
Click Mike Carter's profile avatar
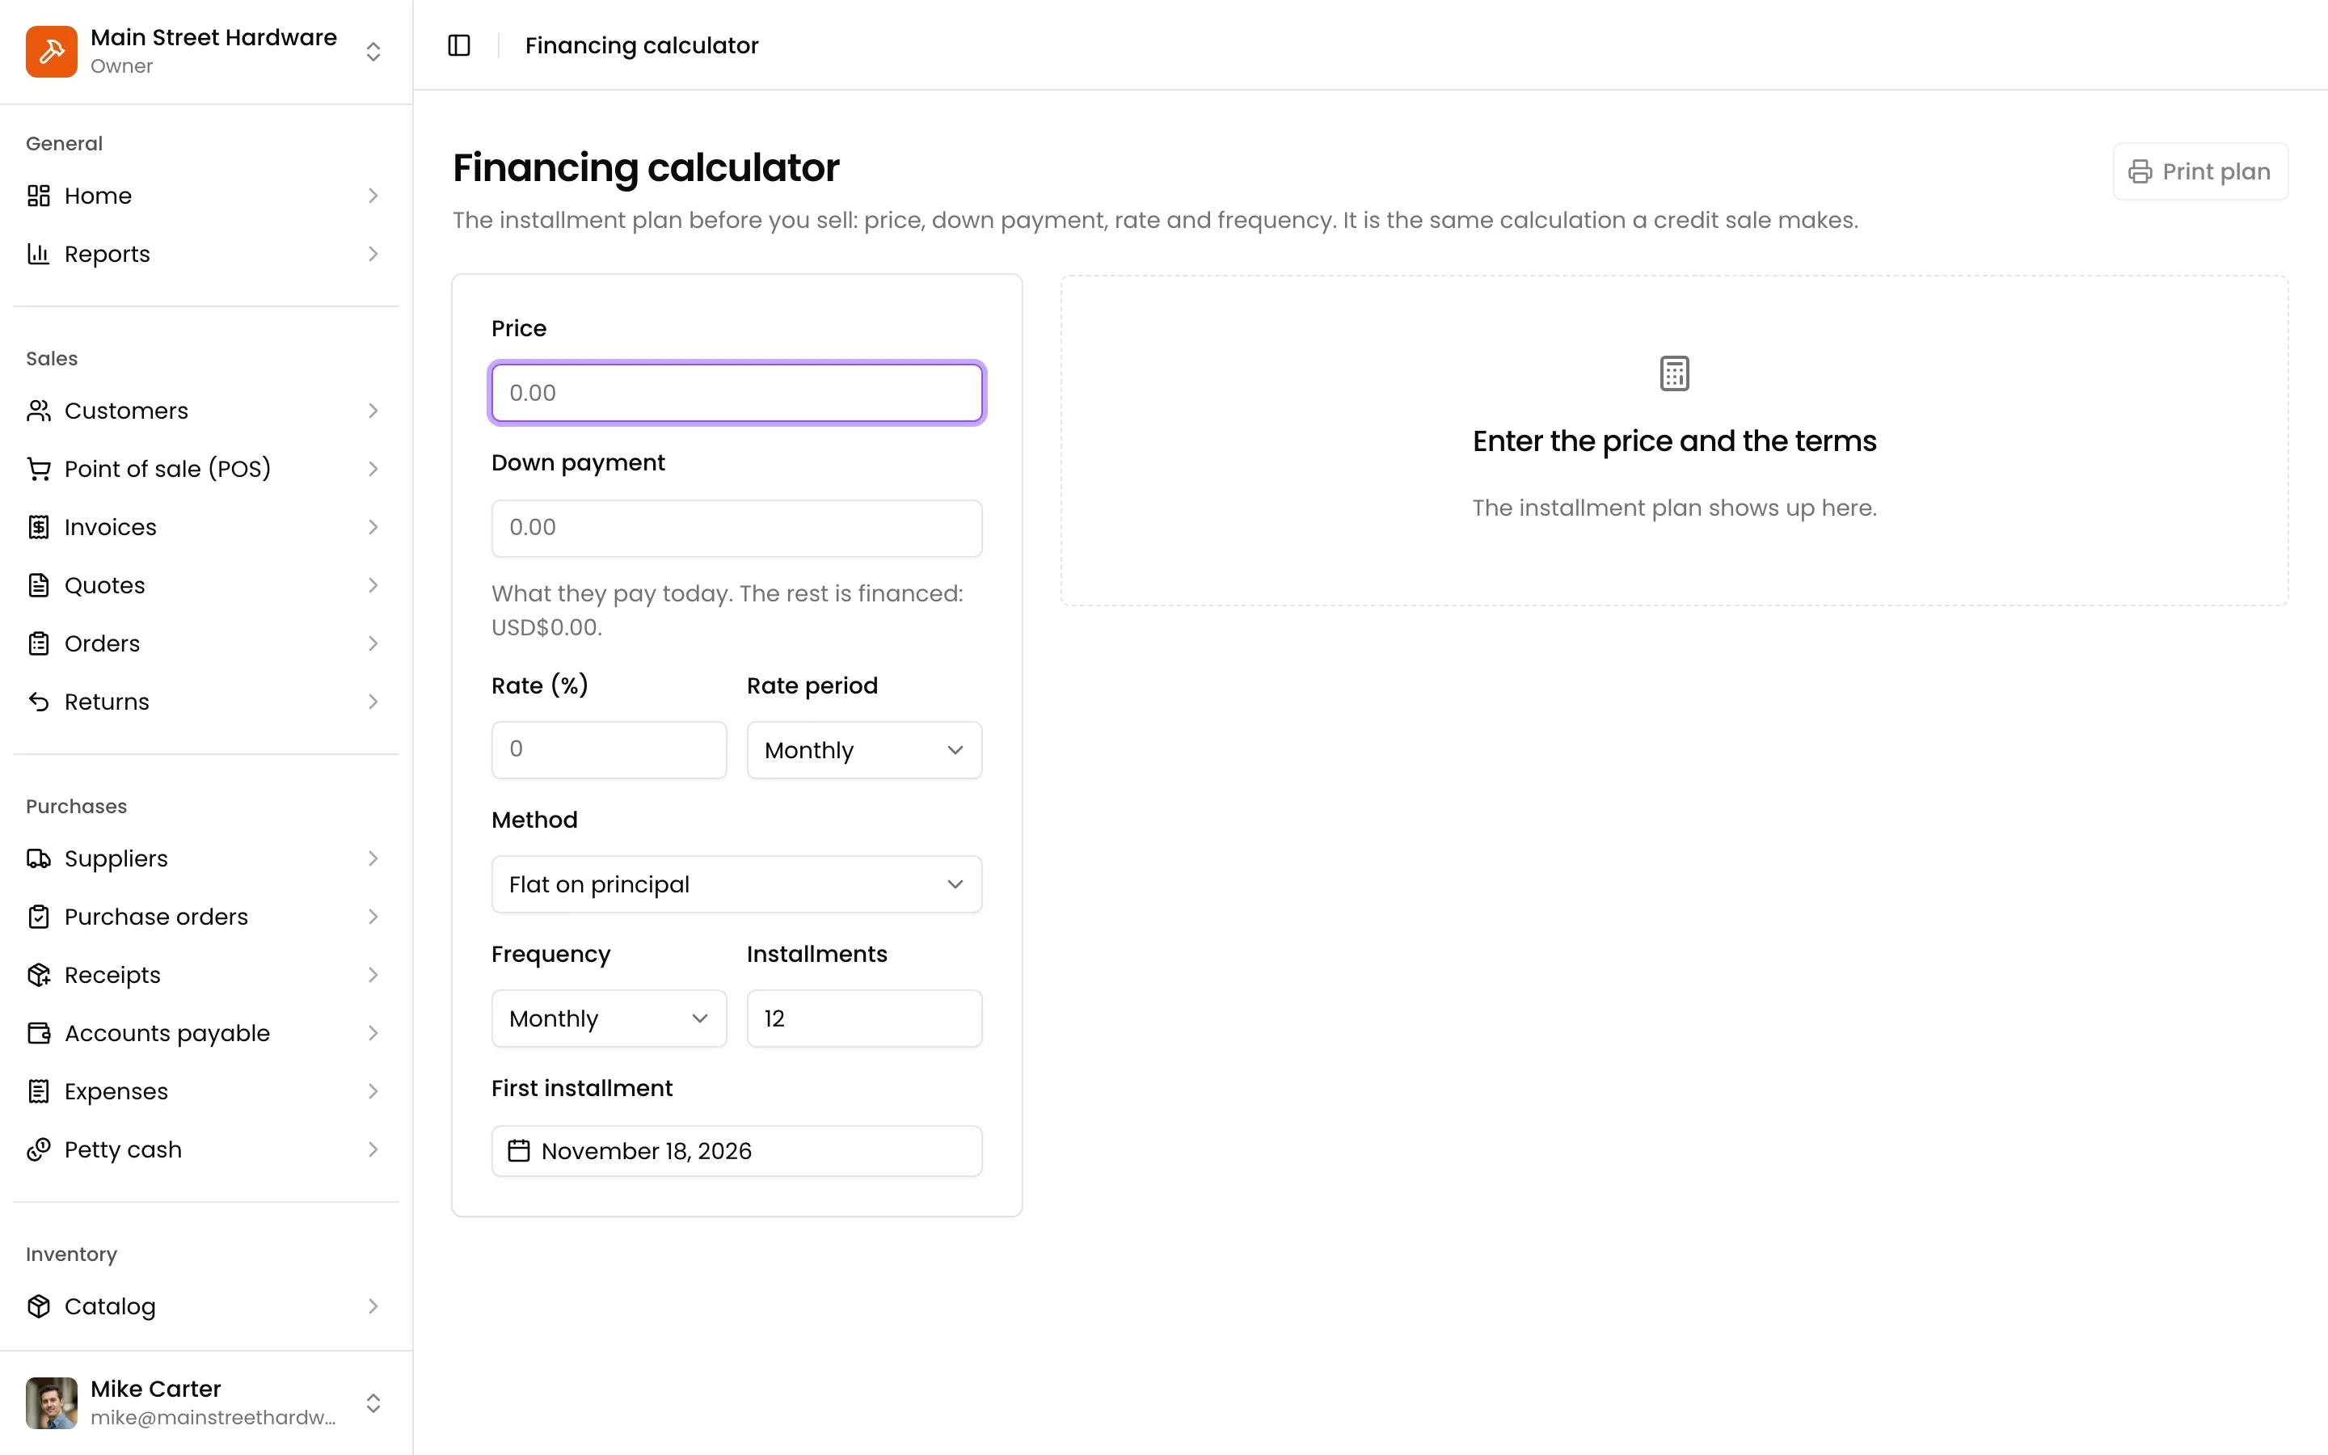(x=51, y=1403)
